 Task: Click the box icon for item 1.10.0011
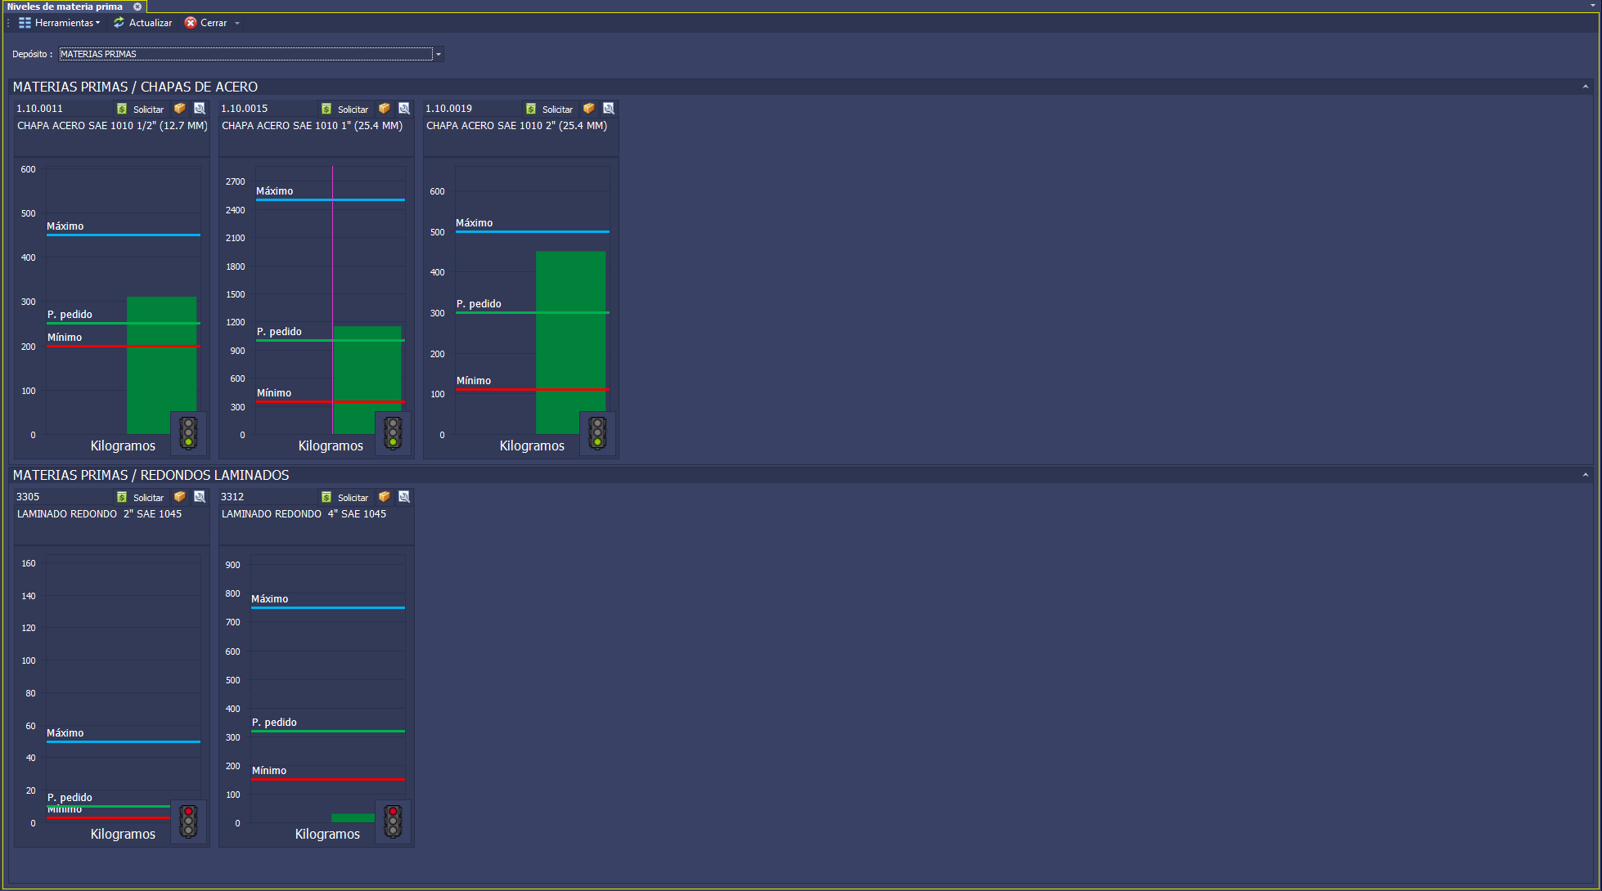pos(180,109)
